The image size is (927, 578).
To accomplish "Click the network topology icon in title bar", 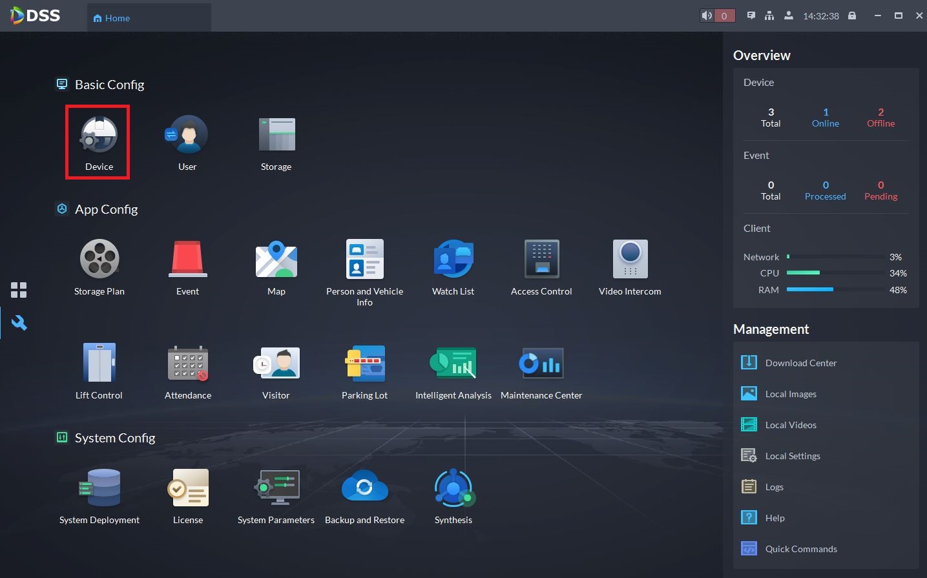I will [x=769, y=15].
